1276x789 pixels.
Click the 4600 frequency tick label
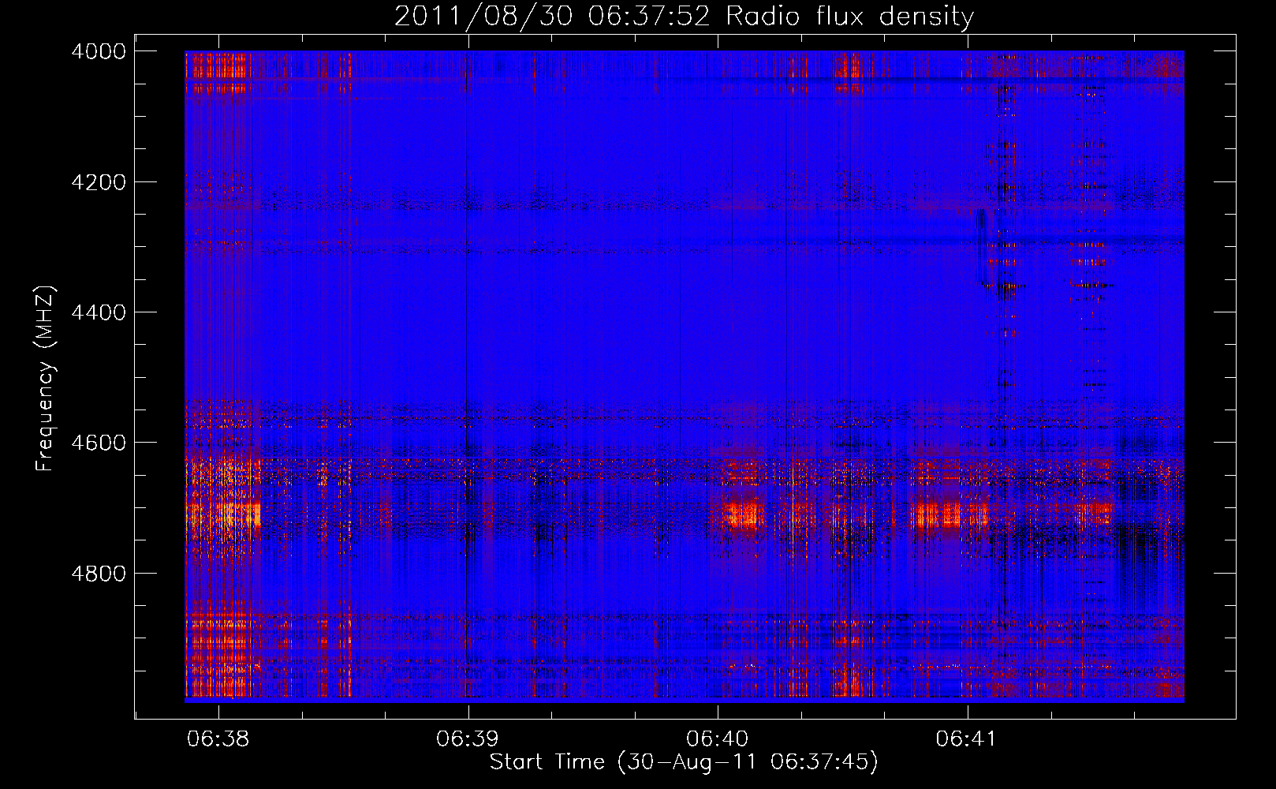tap(99, 443)
